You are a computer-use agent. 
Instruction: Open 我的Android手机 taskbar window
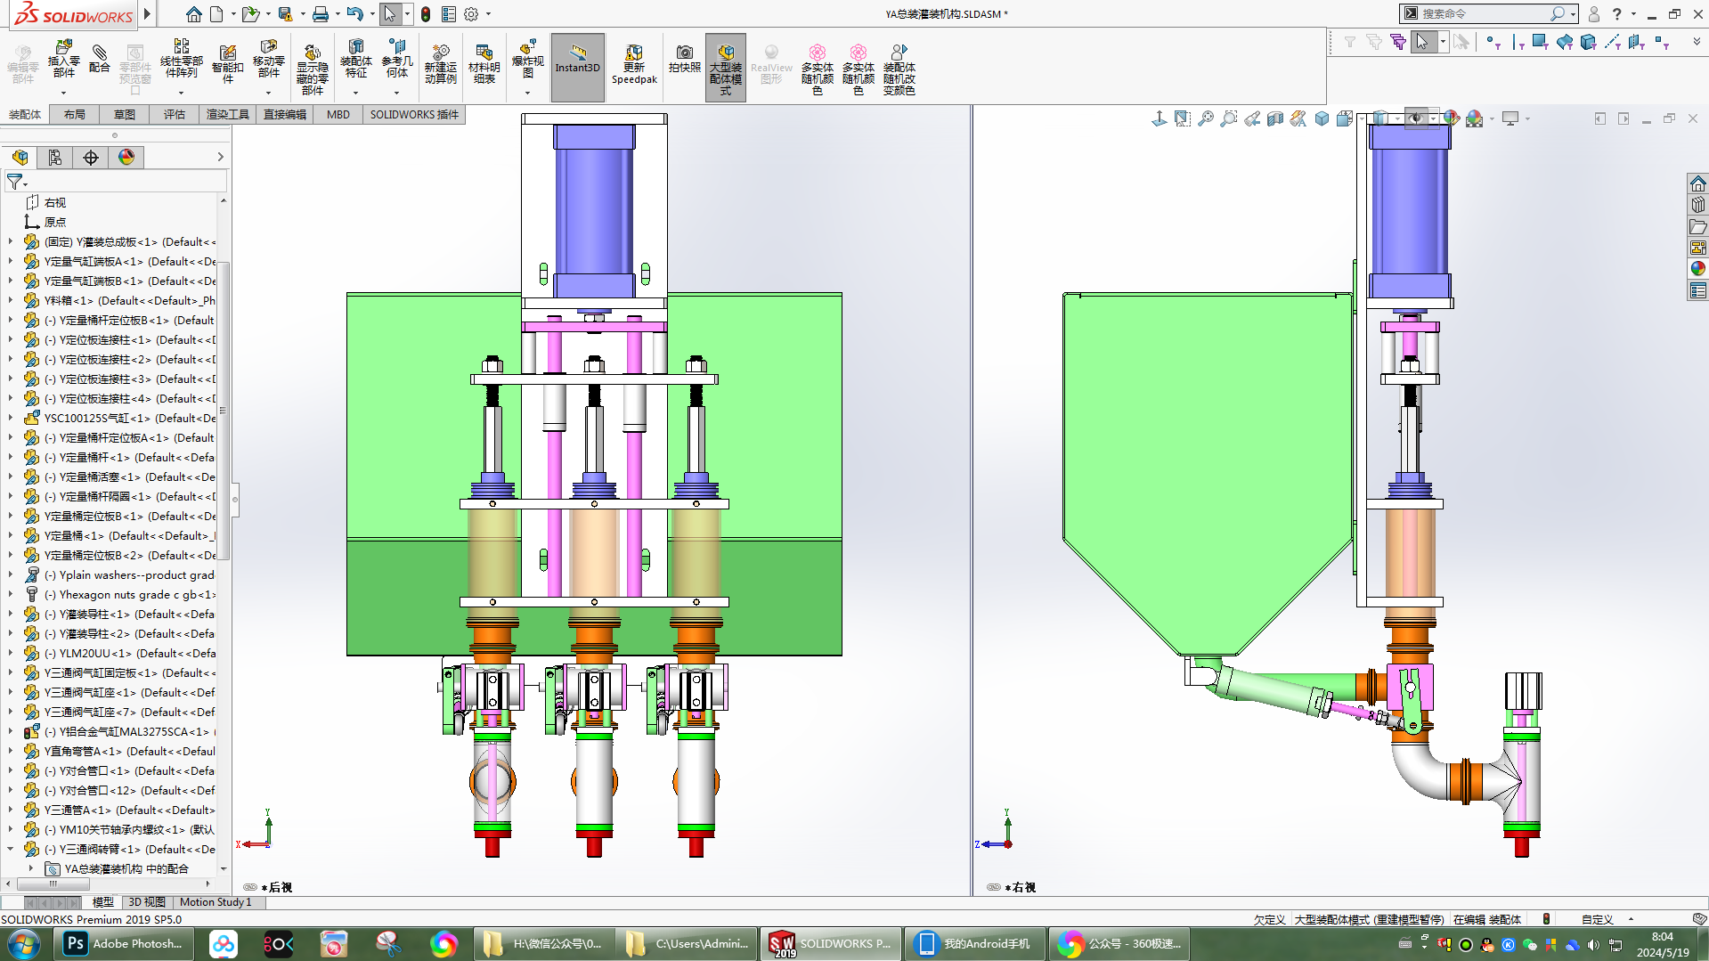coord(974,944)
